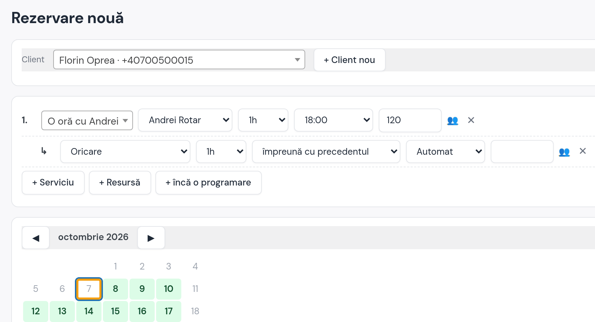595x322 pixels.
Task: Click the group icon next to price 120
Action: (x=453, y=120)
